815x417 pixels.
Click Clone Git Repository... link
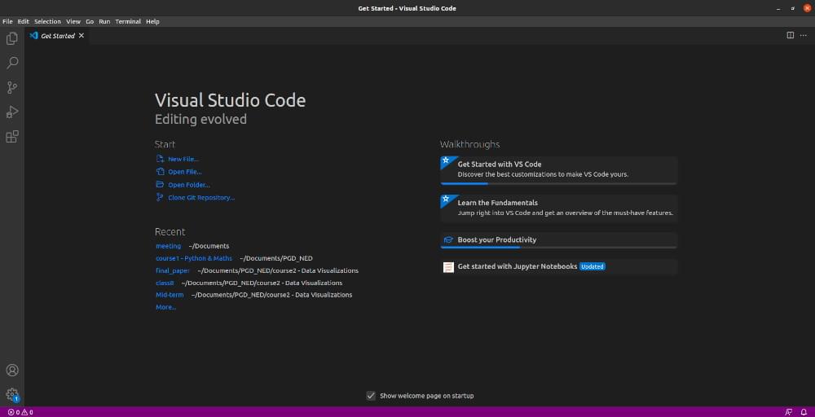tap(196, 198)
